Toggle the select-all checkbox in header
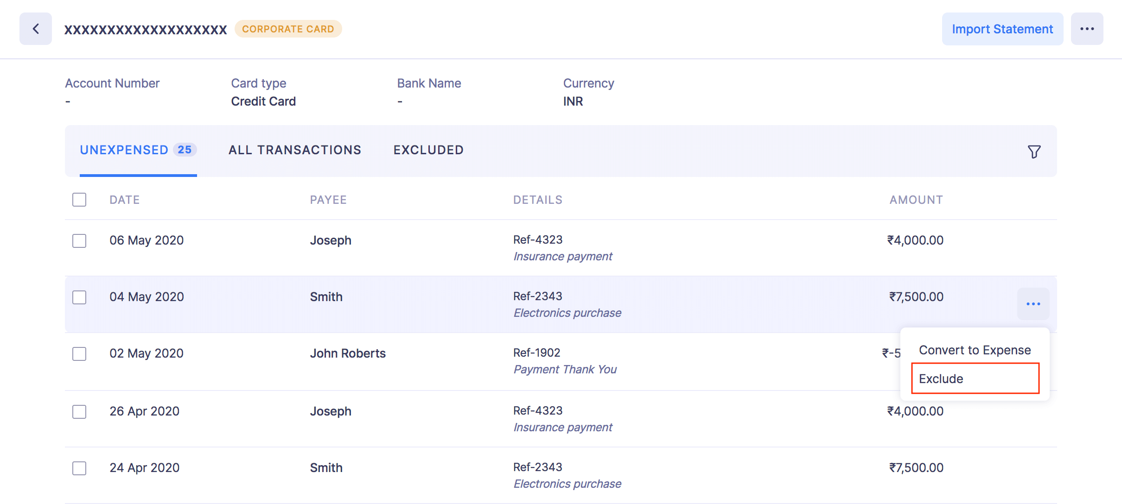The width and height of the screenshot is (1122, 504). pos(79,200)
